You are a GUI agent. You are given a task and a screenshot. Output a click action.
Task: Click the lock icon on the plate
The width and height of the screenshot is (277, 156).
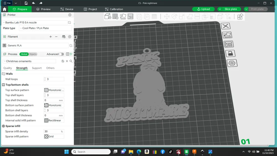tap(230, 54)
